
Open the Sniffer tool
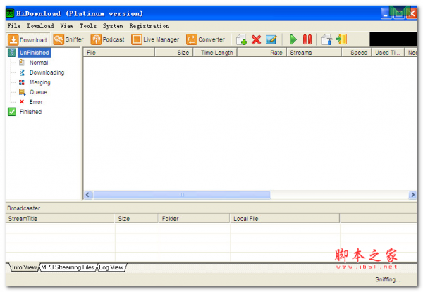(68, 39)
